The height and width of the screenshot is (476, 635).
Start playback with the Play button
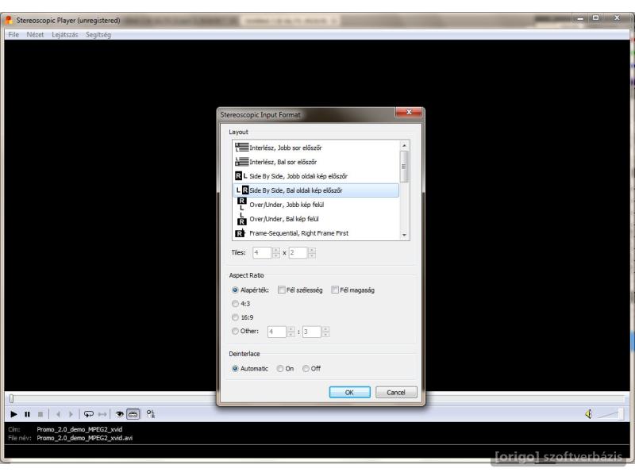[13, 414]
